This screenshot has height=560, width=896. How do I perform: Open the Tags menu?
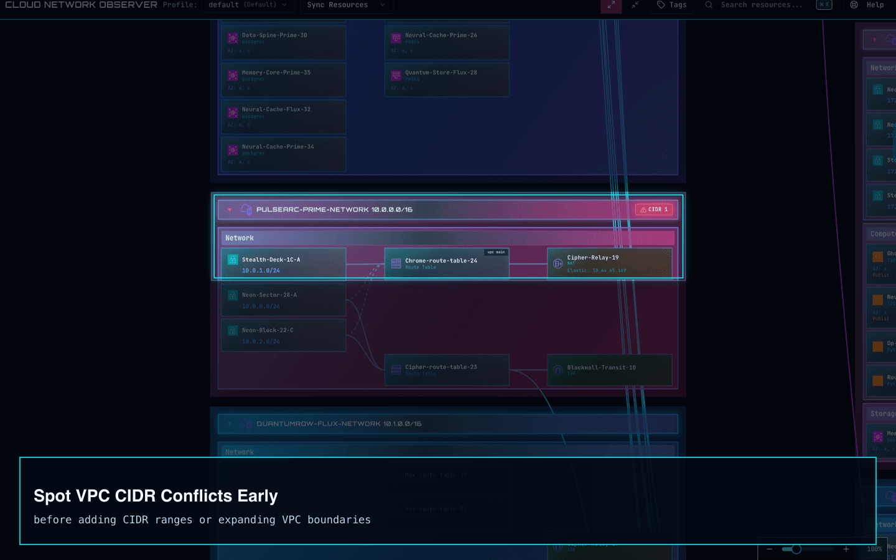click(672, 5)
